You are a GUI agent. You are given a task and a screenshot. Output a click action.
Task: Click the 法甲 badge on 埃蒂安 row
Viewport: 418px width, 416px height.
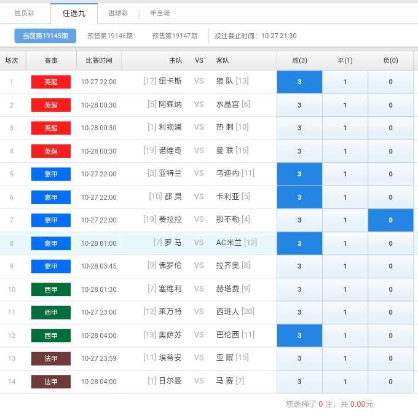click(51, 358)
